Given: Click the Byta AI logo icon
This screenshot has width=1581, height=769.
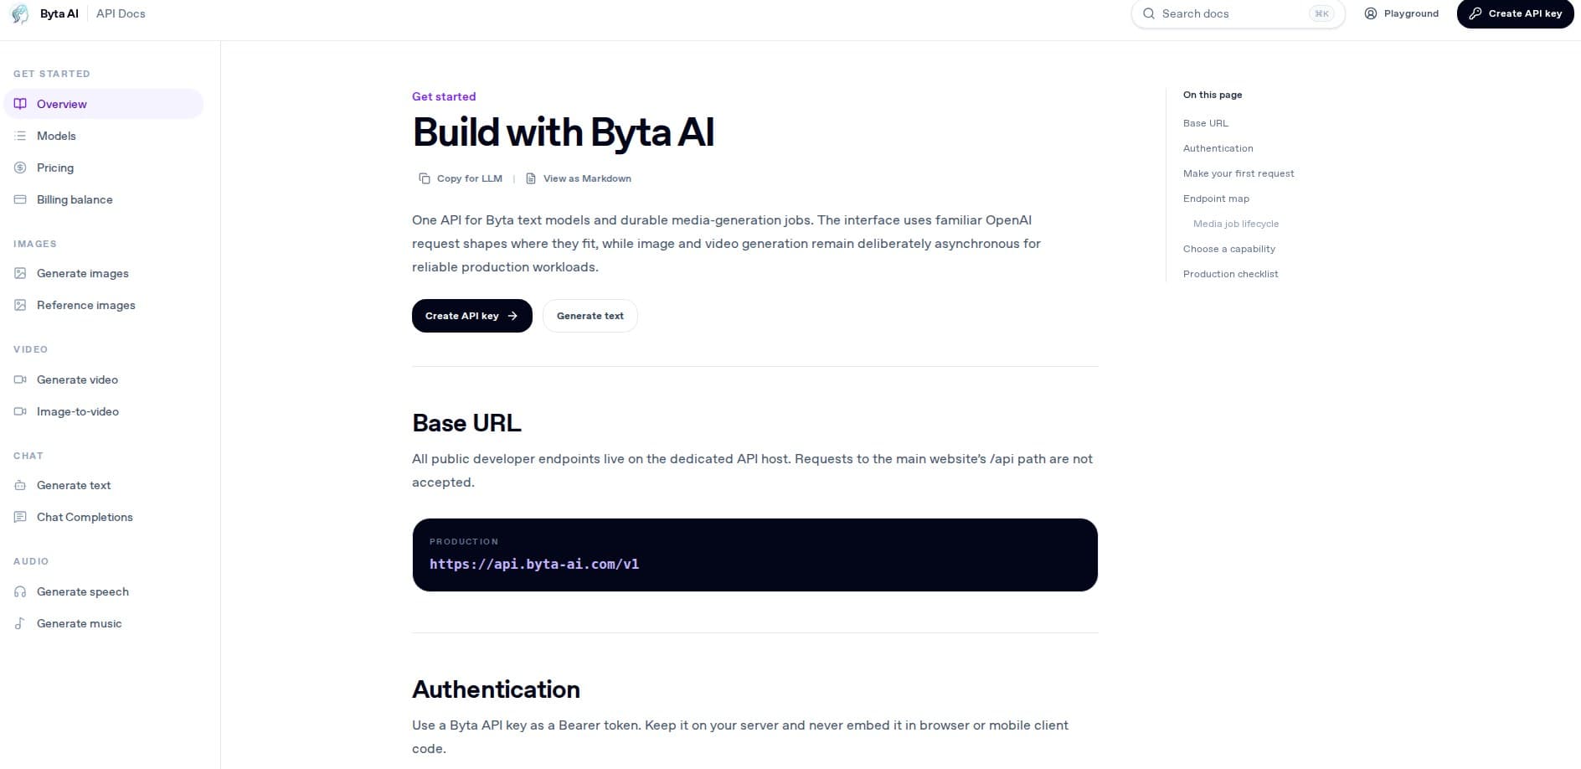Looking at the screenshot, I should [19, 13].
